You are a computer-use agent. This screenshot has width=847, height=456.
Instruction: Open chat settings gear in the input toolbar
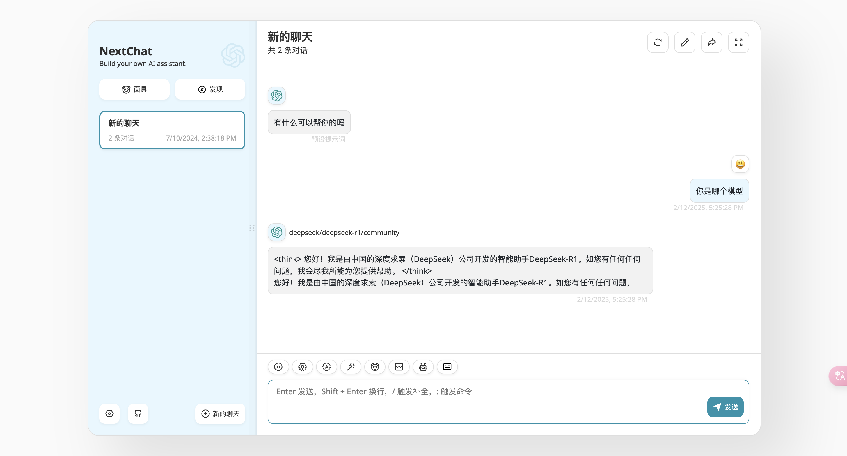point(303,367)
